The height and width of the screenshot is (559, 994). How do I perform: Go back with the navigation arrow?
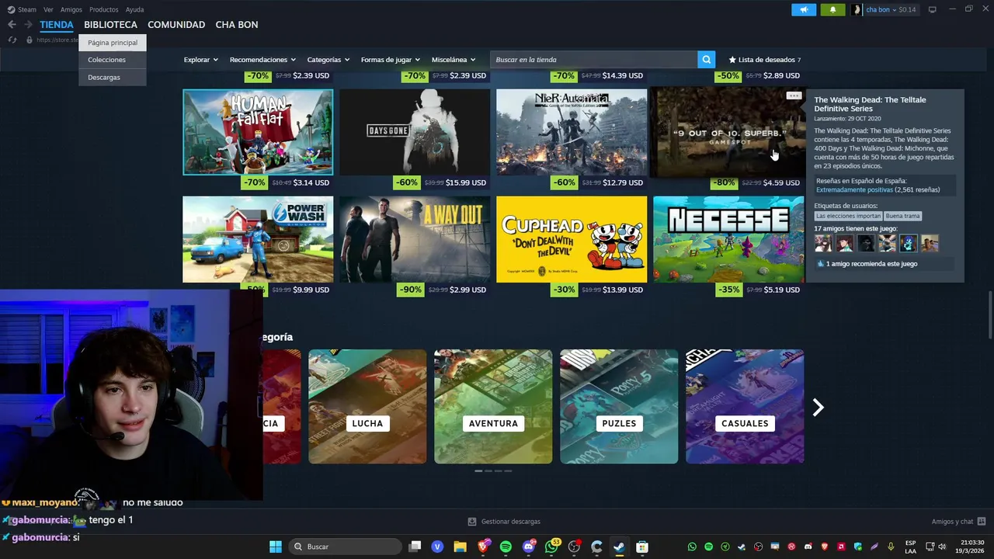(12, 25)
